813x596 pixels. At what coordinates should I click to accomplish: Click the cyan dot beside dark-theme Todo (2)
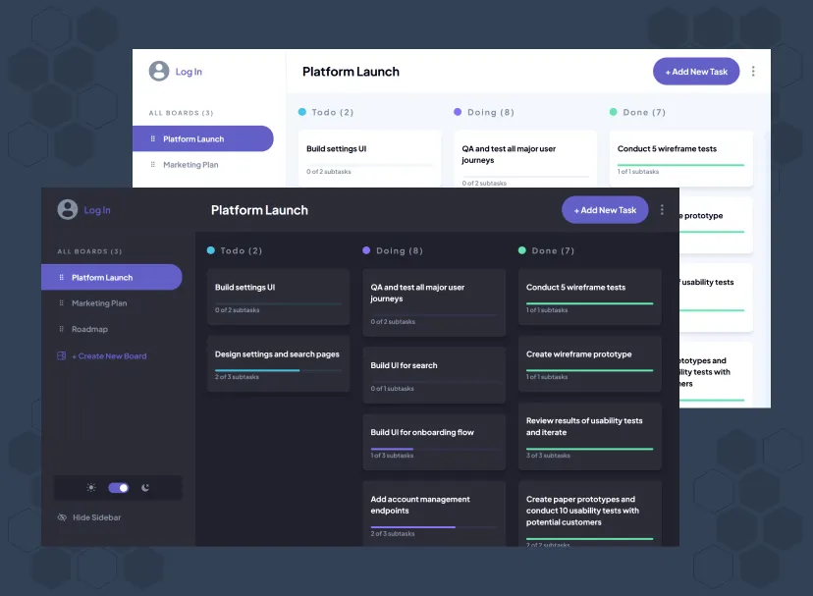click(211, 250)
